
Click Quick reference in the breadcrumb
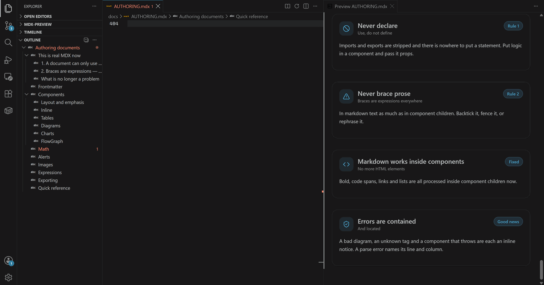pos(252,16)
